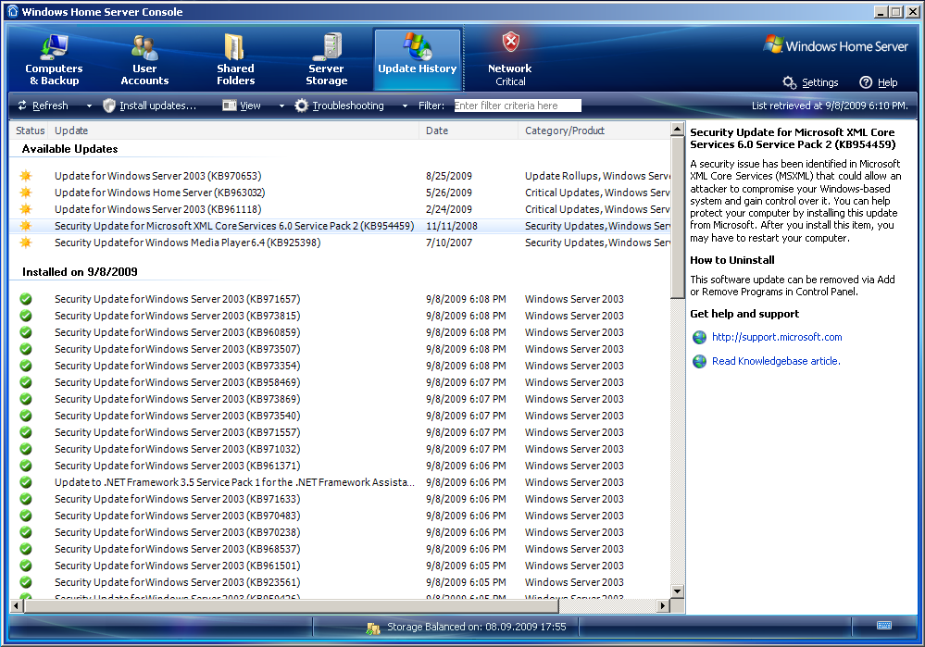
Task: Click green check icon for KB971032
Action: [x=25, y=449]
